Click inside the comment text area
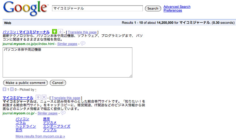Screen dimensions: 236x140 (67, 63)
